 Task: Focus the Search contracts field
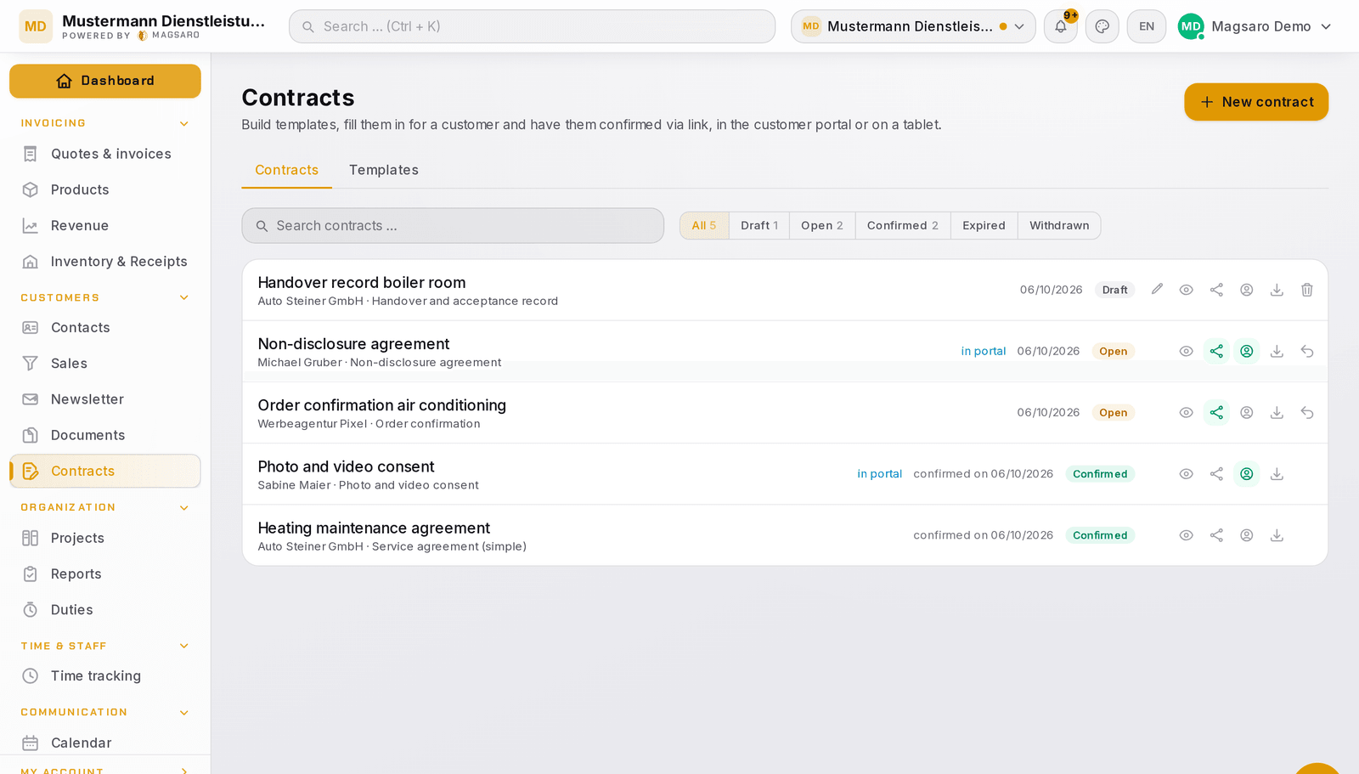(x=453, y=226)
